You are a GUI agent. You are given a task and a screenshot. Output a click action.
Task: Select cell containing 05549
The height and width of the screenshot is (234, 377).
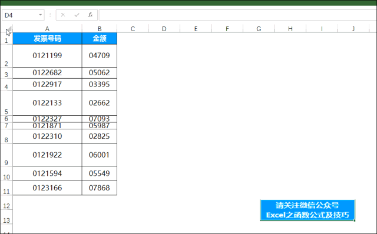click(100, 173)
